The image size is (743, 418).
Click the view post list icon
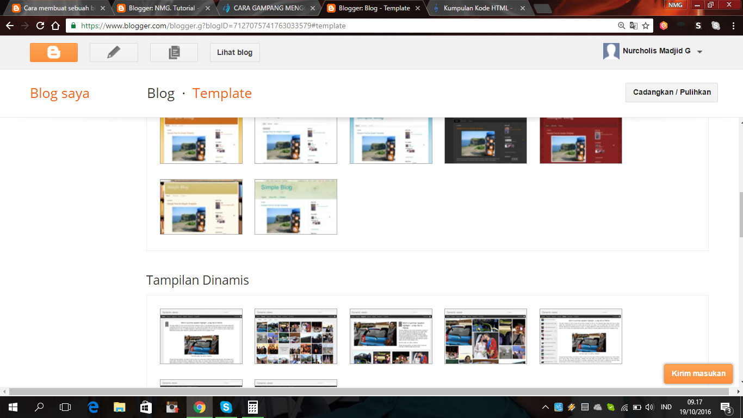[x=174, y=52]
